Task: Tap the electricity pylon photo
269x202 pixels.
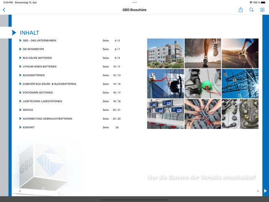Action: coord(240,83)
